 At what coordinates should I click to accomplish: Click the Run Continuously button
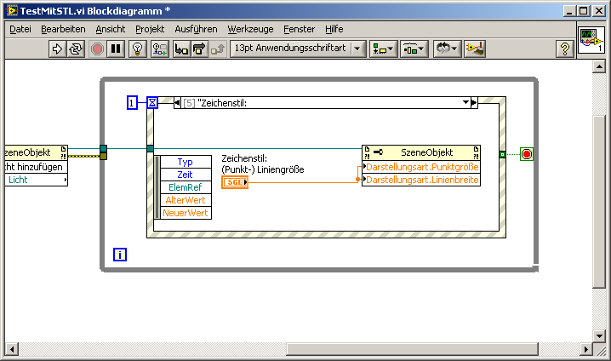[x=76, y=49]
